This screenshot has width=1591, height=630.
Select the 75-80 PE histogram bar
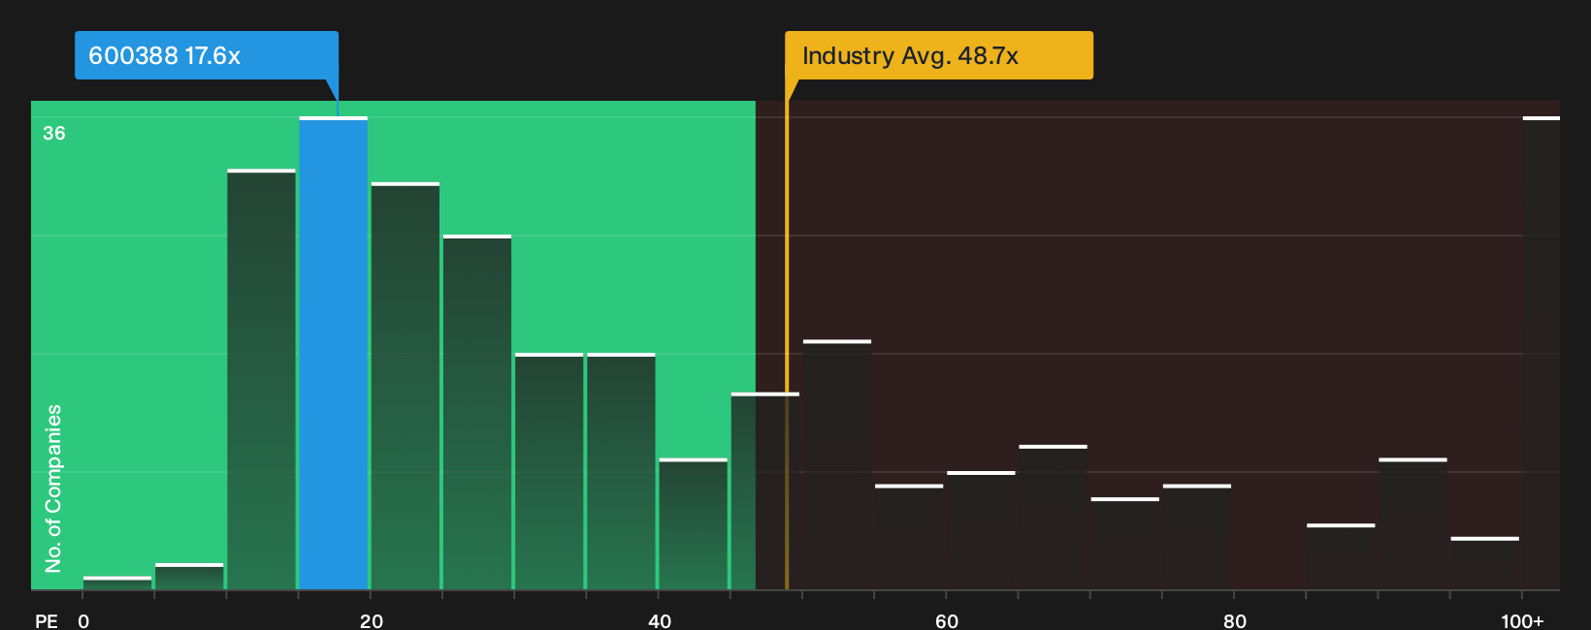1197,537
